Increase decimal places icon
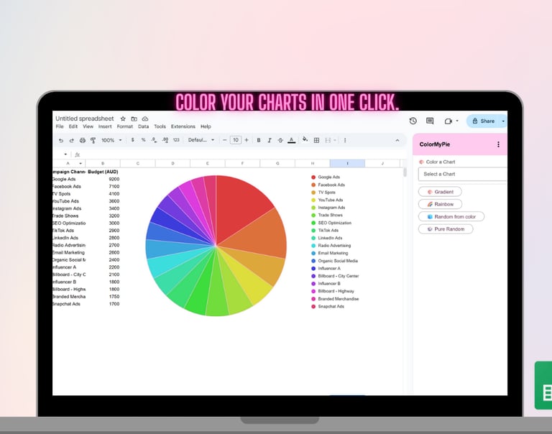552x434 pixels. coord(165,140)
